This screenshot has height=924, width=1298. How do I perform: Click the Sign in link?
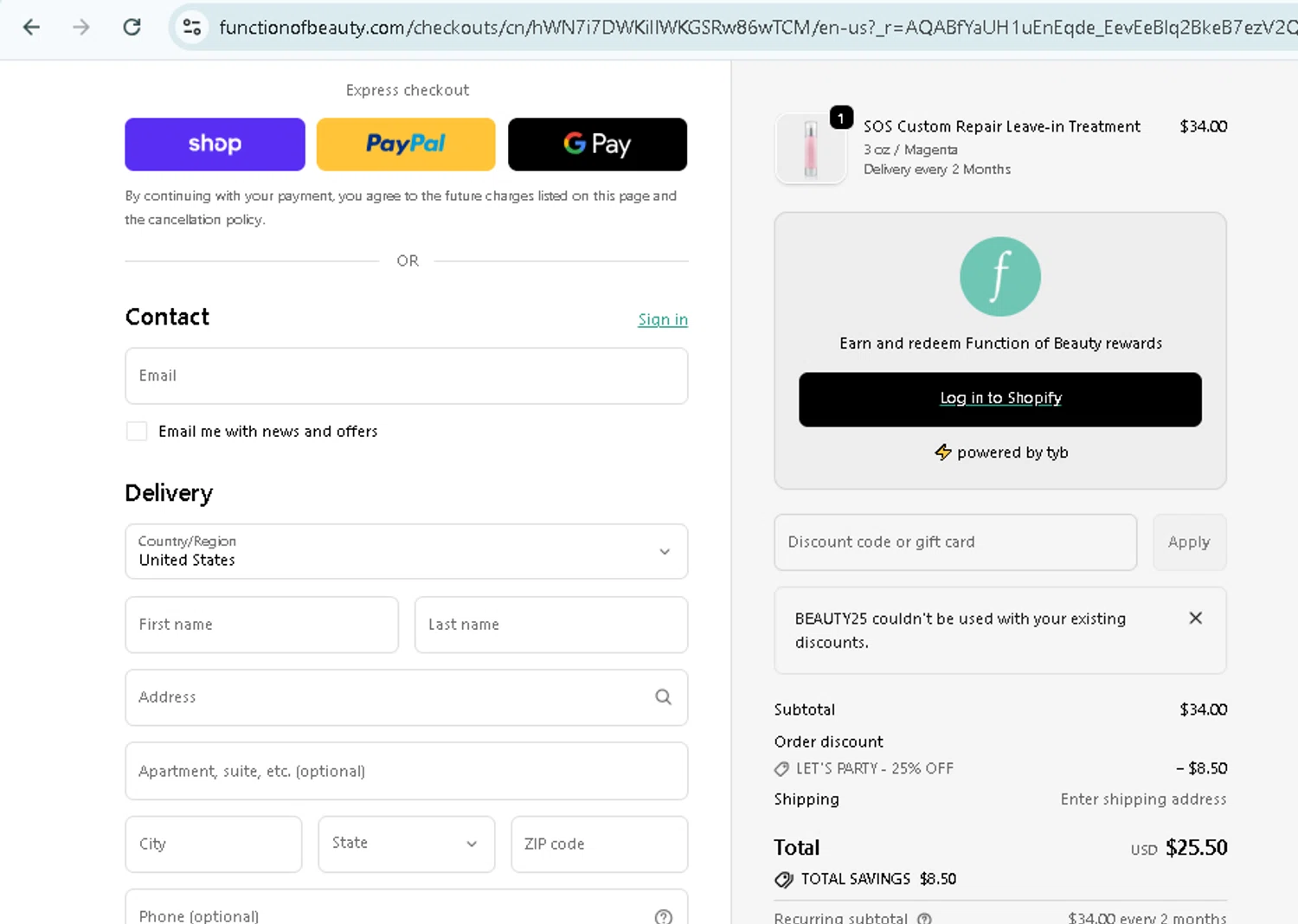663,319
